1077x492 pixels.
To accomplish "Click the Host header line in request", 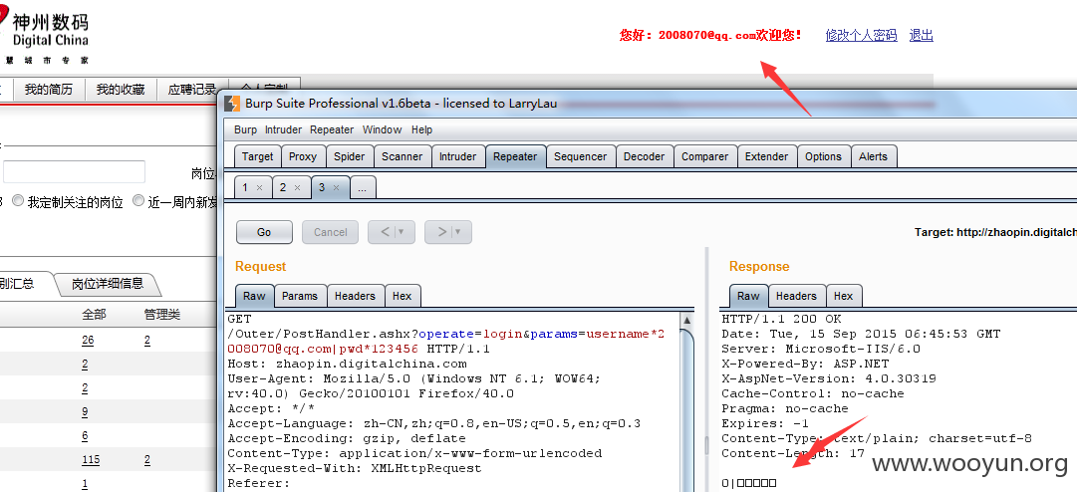I will (x=347, y=364).
